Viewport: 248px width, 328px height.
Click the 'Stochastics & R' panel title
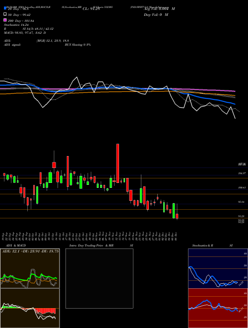pos(203,246)
